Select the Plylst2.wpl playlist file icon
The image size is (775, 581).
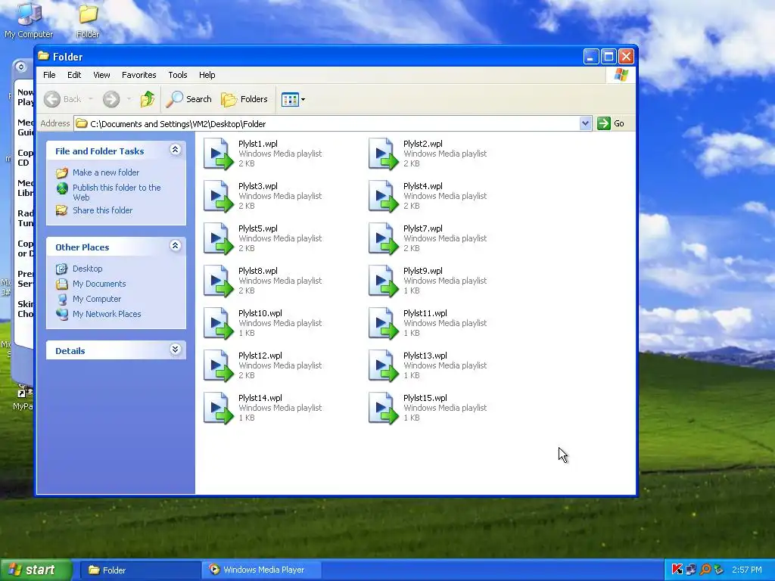(x=383, y=154)
